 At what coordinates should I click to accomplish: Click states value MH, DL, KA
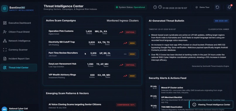click(101, 31)
